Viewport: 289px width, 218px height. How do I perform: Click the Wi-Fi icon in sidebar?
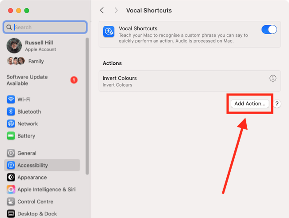coord(11,99)
